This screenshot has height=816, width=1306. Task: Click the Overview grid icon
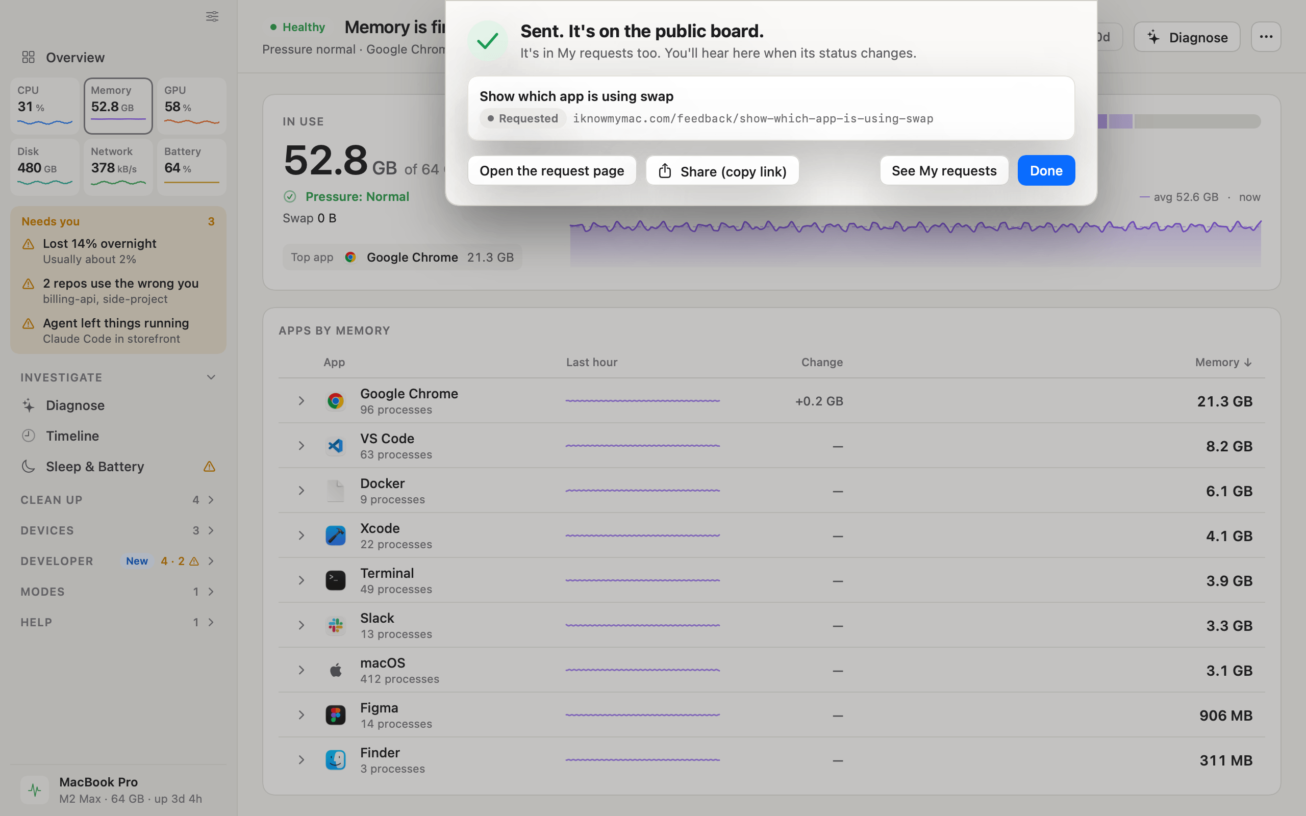click(x=28, y=57)
